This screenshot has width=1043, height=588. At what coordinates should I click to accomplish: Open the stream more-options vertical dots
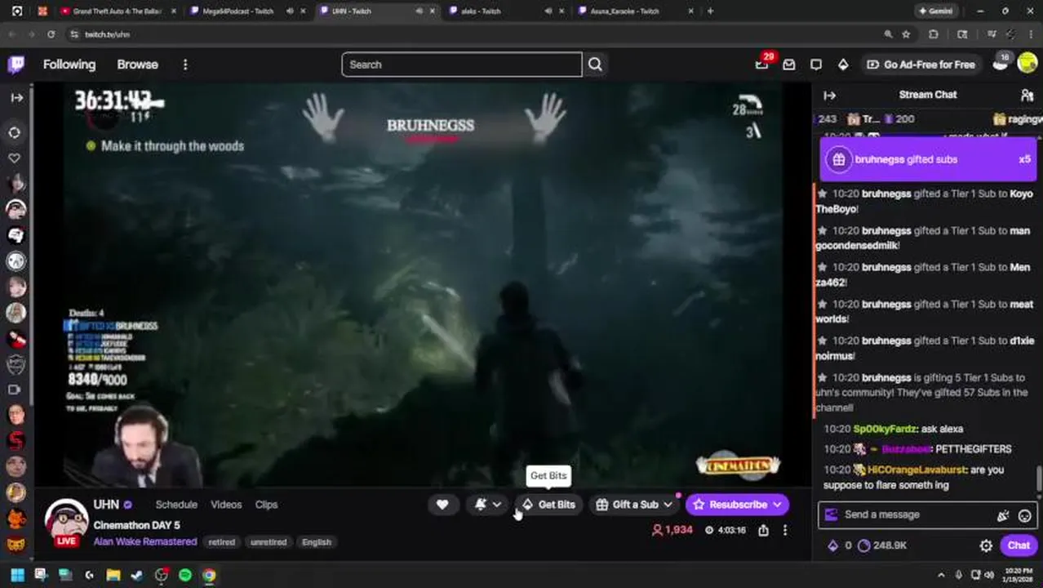coord(784,530)
